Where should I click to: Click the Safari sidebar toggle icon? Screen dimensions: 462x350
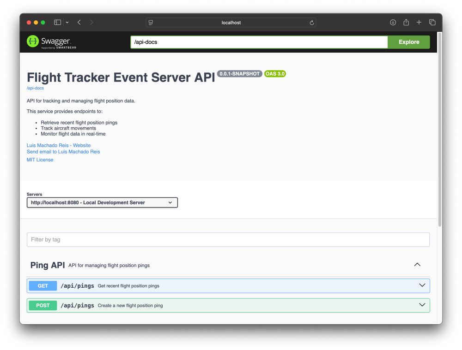[57, 22]
